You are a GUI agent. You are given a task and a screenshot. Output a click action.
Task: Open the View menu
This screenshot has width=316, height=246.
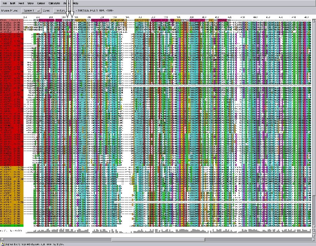click(30, 3)
